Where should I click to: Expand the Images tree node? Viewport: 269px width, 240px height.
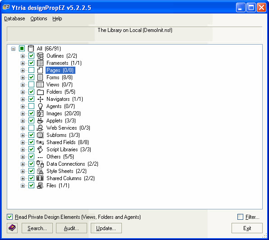[x=23, y=113]
